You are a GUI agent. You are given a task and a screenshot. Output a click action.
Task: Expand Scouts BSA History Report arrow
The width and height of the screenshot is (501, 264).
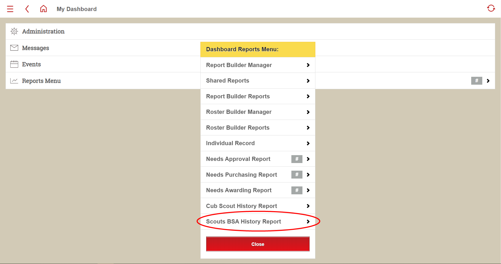[x=308, y=222]
